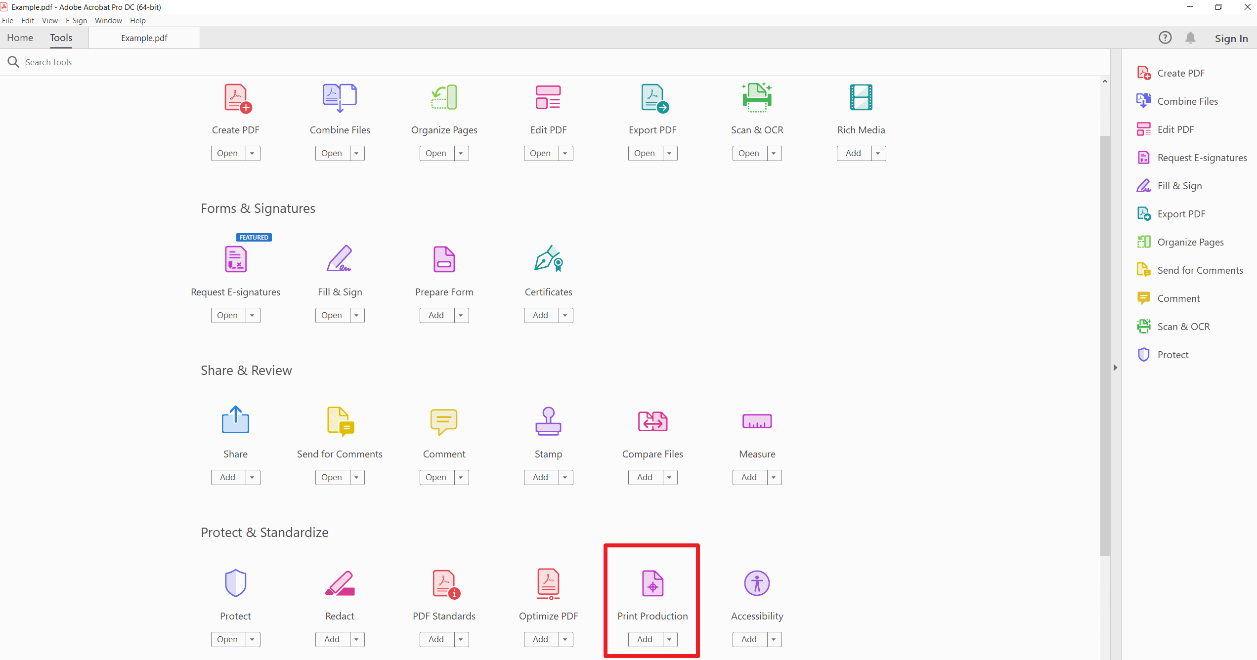The width and height of the screenshot is (1257, 660).
Task: Click the Edit PDF tool icon
Action: point(548,97)
